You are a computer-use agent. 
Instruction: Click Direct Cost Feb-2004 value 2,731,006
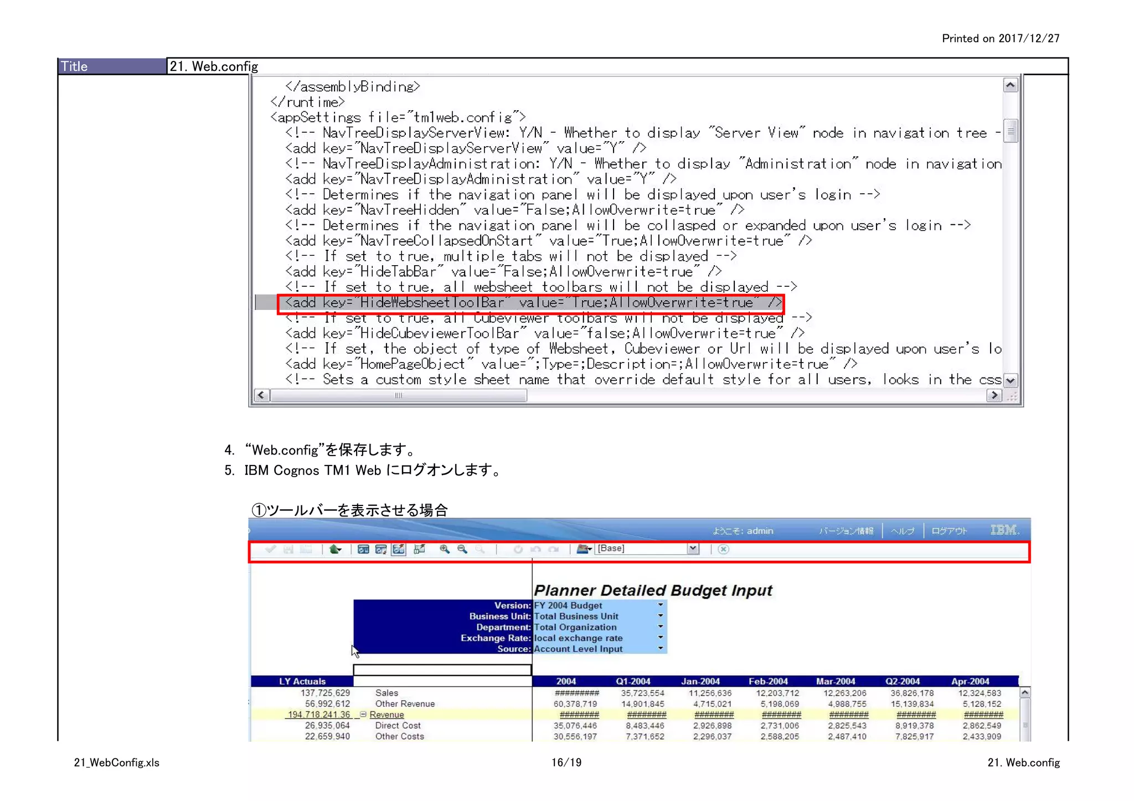point(780,726)
